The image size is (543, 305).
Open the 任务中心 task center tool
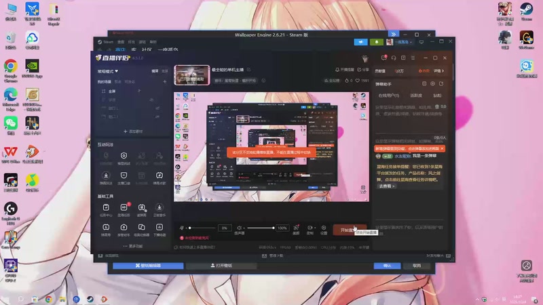click(106, 210)
